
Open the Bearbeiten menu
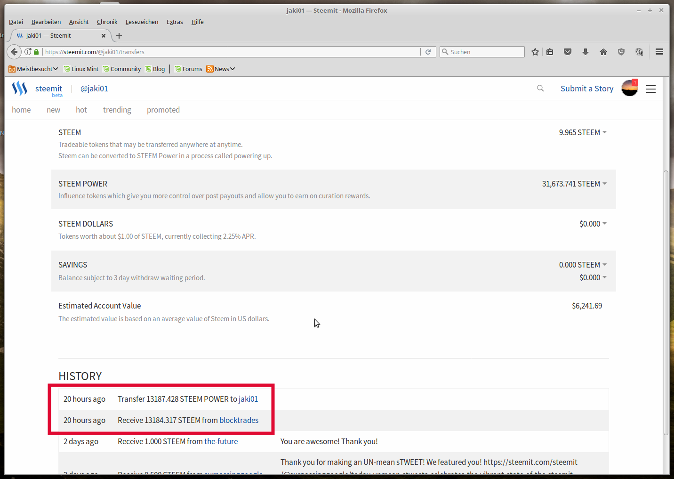(46, 22)
